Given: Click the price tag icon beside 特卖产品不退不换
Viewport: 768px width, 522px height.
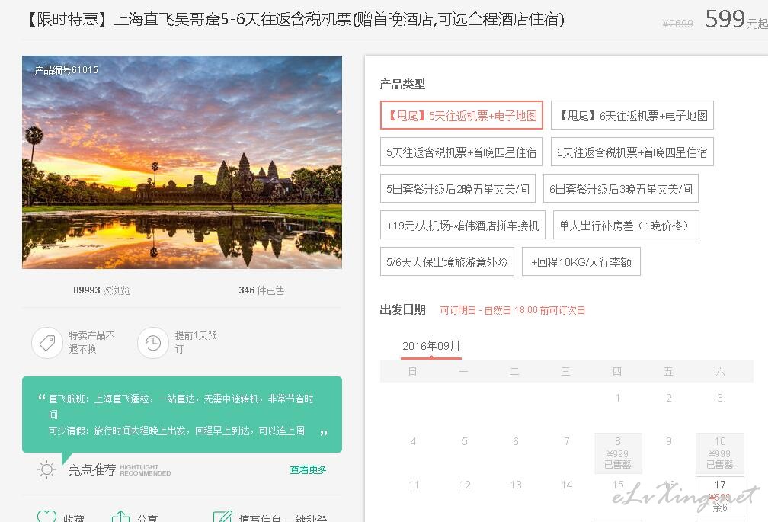Looking at the screenshot, I should pos(47,343).
